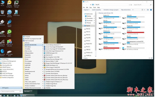Screen dimensions: 155x97
Task: Click the Start button on the taskbar
Action: click(1, 96)
